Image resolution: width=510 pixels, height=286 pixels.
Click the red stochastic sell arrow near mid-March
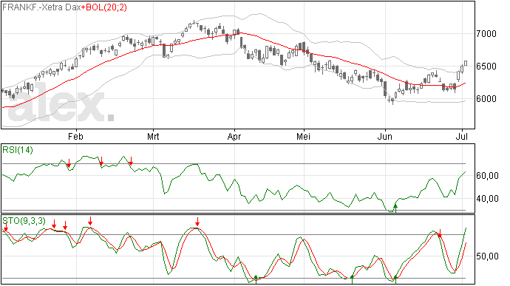[x=197, y=222]
